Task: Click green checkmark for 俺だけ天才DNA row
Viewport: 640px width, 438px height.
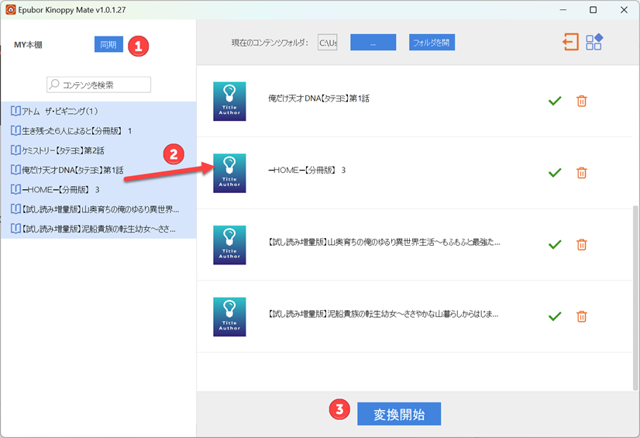Action: coord(555,101)
